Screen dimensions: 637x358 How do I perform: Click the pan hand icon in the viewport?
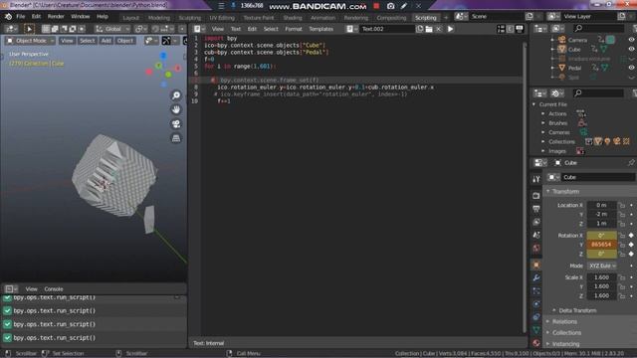coord(176,109)
